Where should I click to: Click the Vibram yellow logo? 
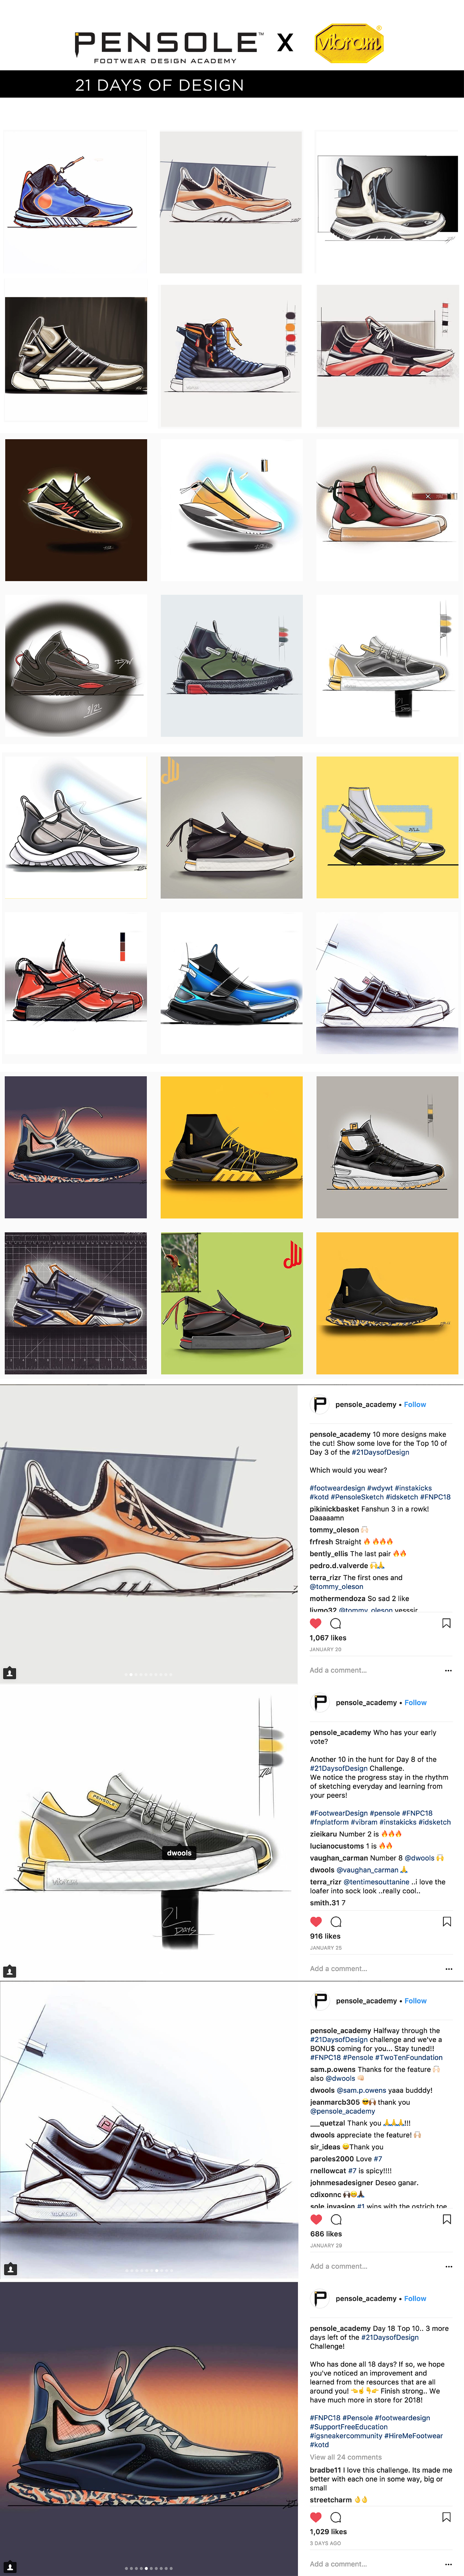(x=348, y=43)
